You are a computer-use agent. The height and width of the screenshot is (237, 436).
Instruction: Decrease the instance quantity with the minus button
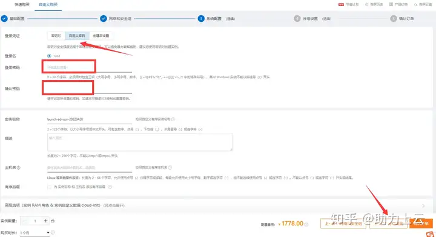(25, 221)
